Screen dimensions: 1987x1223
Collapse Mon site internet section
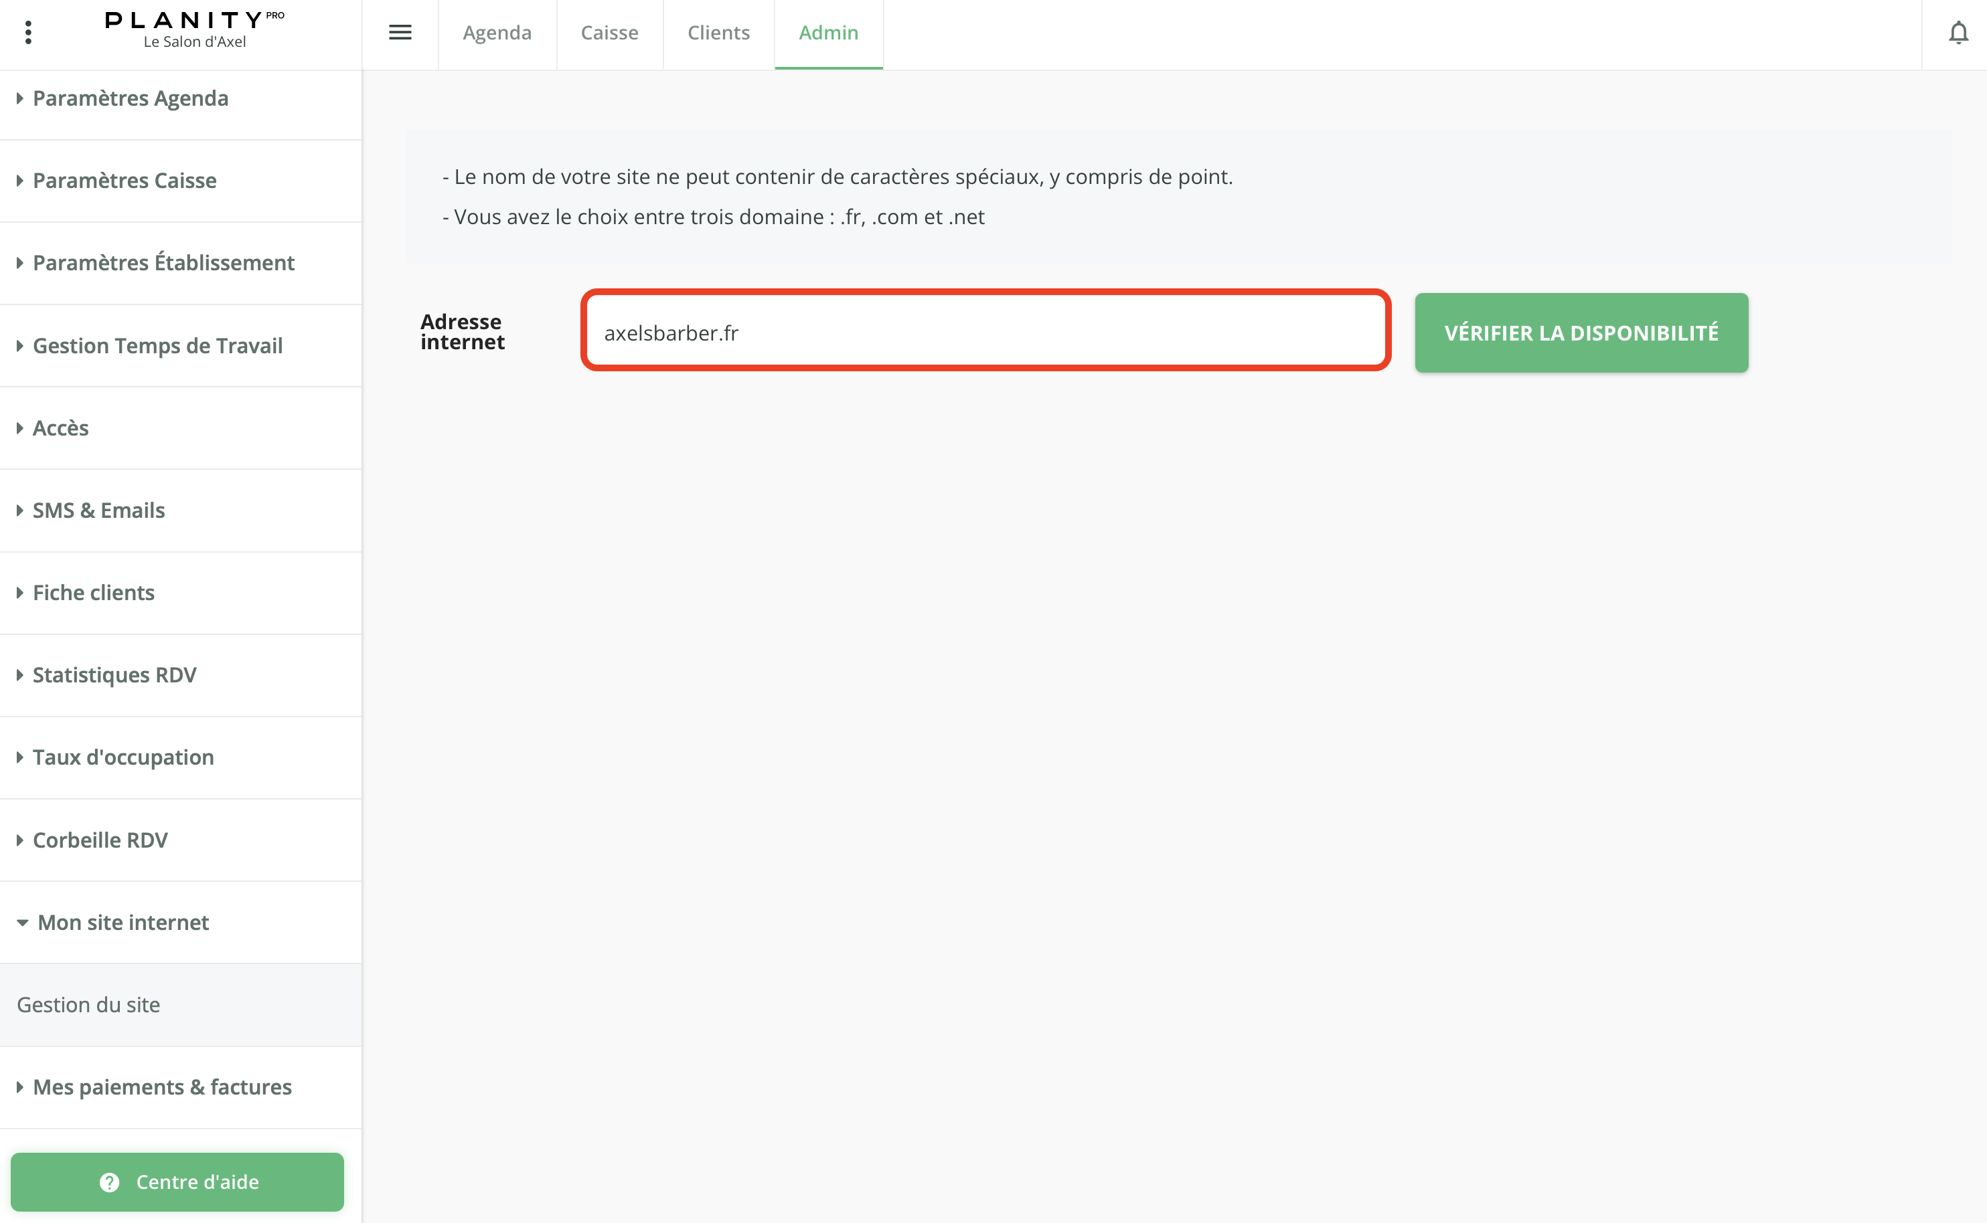(123, 922)
